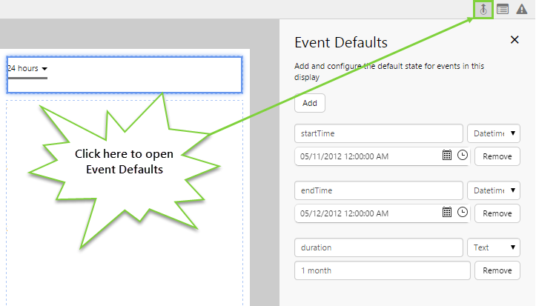This screenshot has width=536, height=306.
Task: Click the 05/11/2012 date value field
Action: tap(367, 156)
